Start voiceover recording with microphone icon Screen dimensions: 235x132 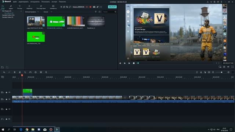point(201,72)
